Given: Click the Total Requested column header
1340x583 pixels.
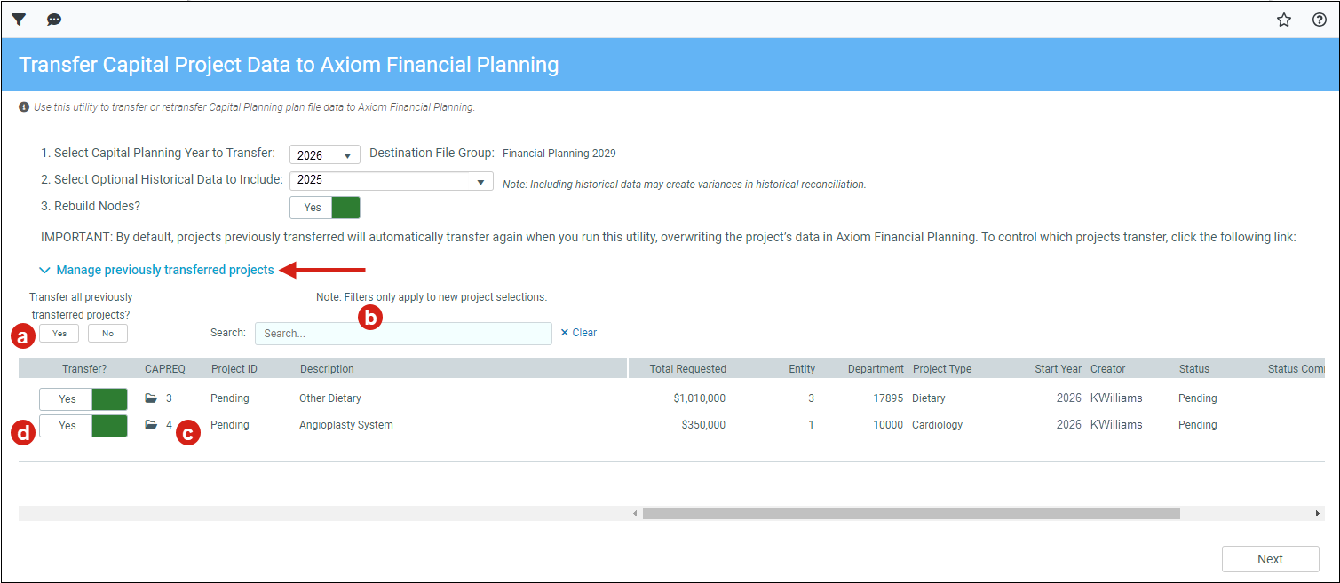Looking at the screenshot, I should pyautogui.click(x=687, y=369).
